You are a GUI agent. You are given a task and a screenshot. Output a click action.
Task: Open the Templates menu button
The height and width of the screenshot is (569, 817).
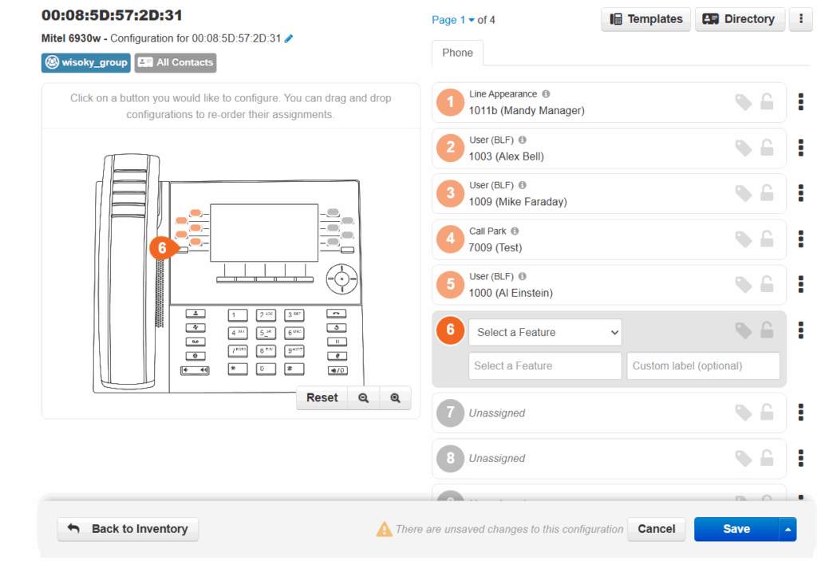(x=646, y=20)
